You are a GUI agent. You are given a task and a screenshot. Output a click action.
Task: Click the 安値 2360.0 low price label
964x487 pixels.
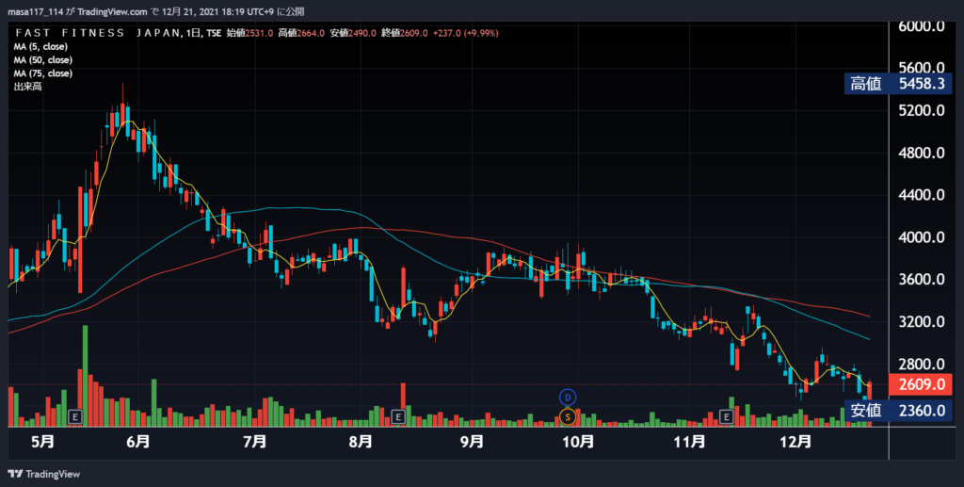(x=897, y=410)
